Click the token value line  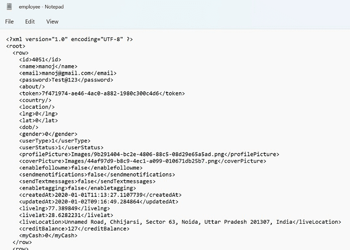tap(102, 94)
